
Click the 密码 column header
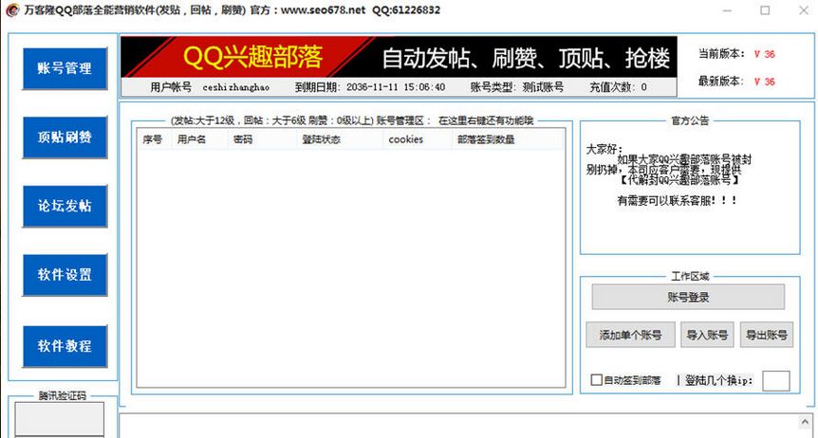point(243,139)
